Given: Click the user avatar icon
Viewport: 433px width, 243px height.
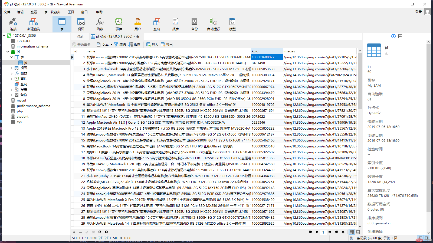Looking at the screenshot, I should coord(427,12).
